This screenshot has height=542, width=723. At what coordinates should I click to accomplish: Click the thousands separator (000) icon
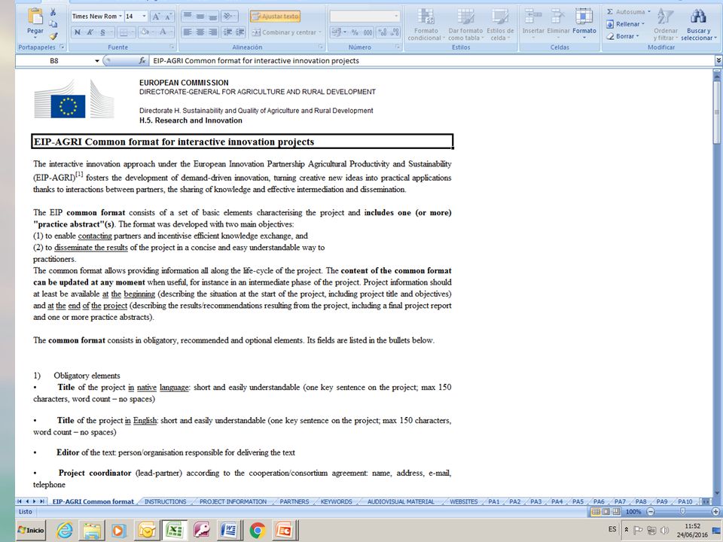368,32
